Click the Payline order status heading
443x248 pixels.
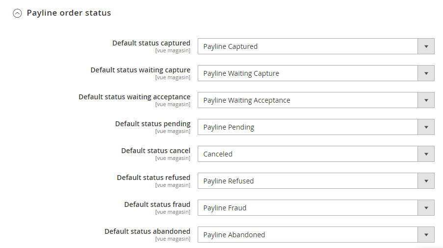(x=69, y=13)
